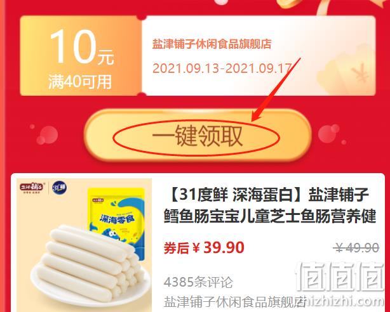Click the gold coin decoration at top
Image resolution: width=390 pixels, height=312 pixels.
290,3
